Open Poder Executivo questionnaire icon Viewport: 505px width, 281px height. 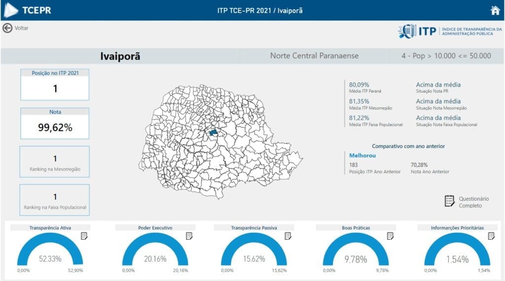[189, 236]
